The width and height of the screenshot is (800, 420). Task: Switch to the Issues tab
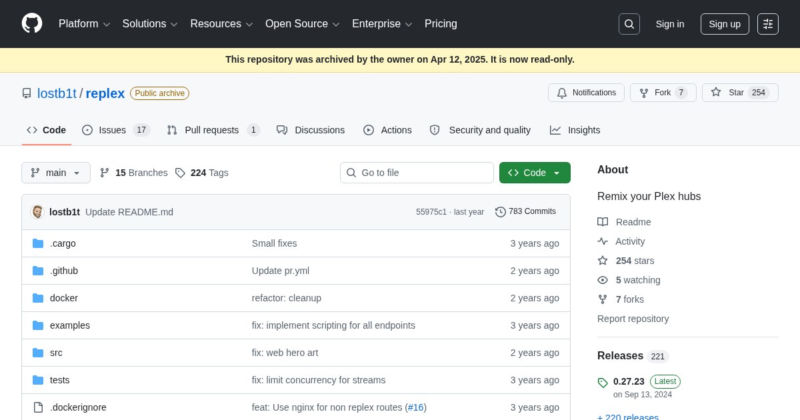116,130
